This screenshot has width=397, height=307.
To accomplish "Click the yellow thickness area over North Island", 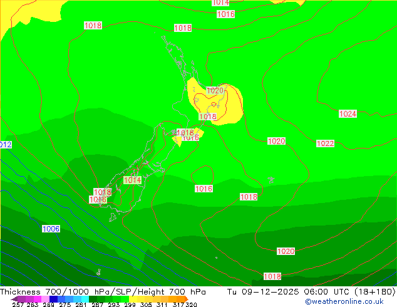I will point(234,107).
